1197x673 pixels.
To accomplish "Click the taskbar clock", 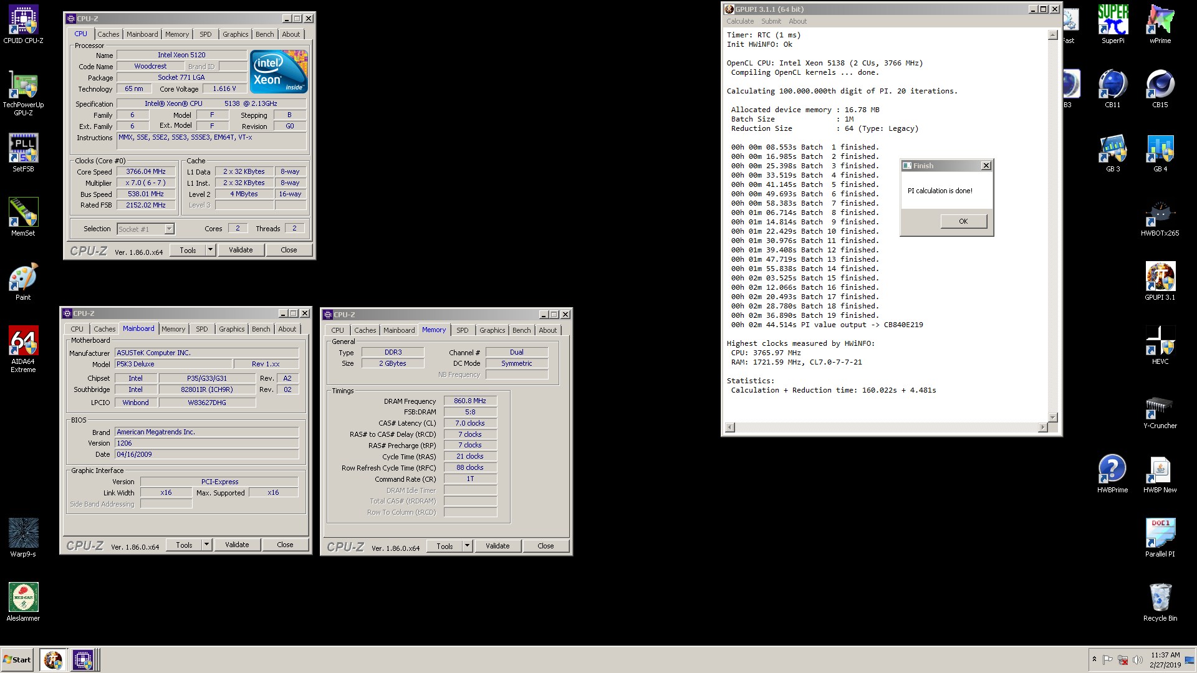I will pyautogui.click(x=1165, y=660).
